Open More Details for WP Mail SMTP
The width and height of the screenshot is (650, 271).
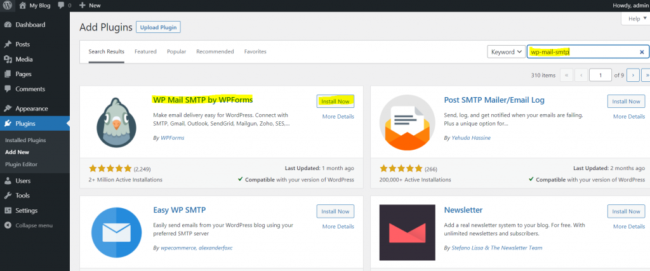338,117
